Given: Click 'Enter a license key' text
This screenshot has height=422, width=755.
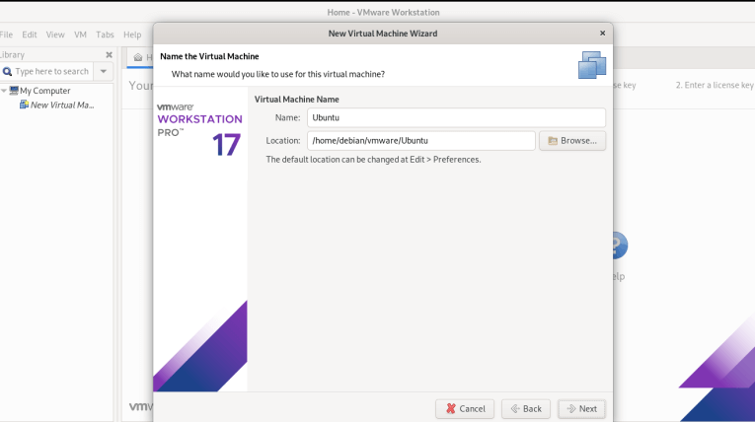Looking at the screenshot, I should (x=715, y=85).
